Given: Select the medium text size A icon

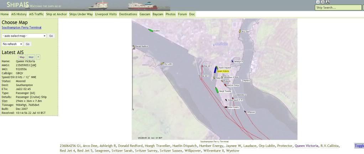Looking at the screenshot, I should pos(323,2).
